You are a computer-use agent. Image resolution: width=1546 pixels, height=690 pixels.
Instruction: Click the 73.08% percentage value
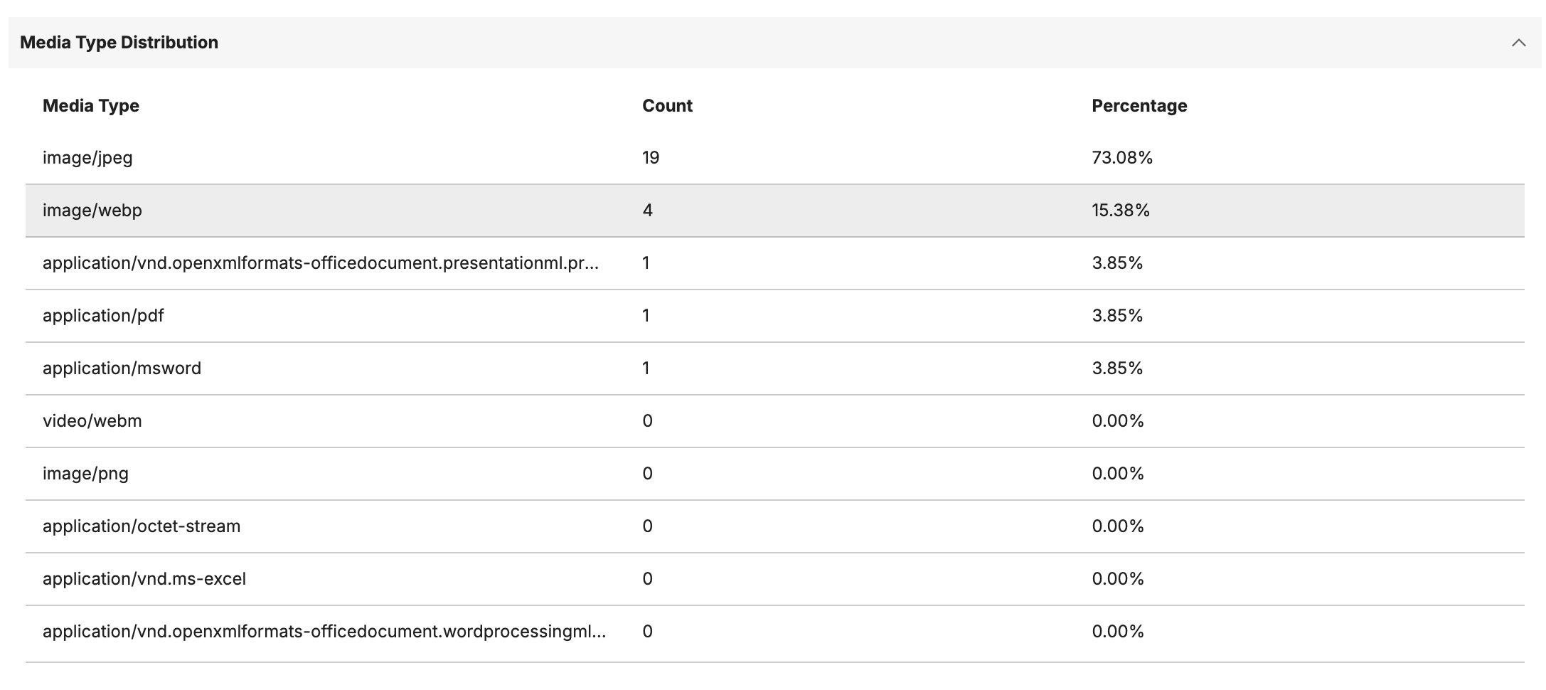coord(1122,158)
